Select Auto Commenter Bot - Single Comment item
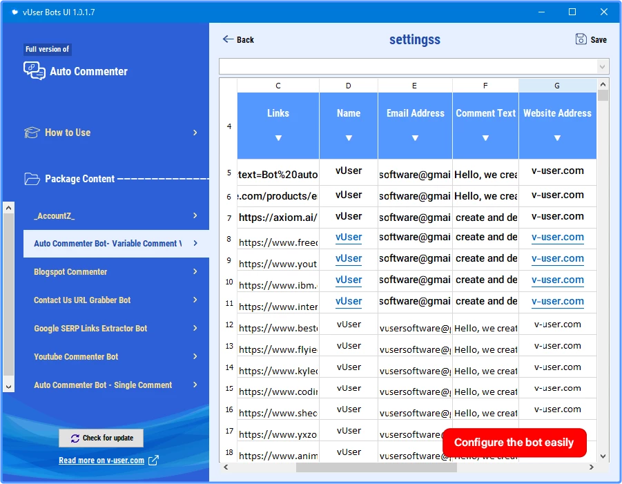The width and height of the screenshot is (622, 484). [x=116, y=385]
